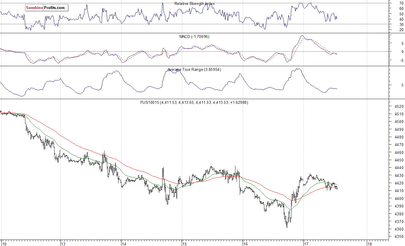
Task: Click the SunshineProfits.com logo
Action: [x=46, y=8]
